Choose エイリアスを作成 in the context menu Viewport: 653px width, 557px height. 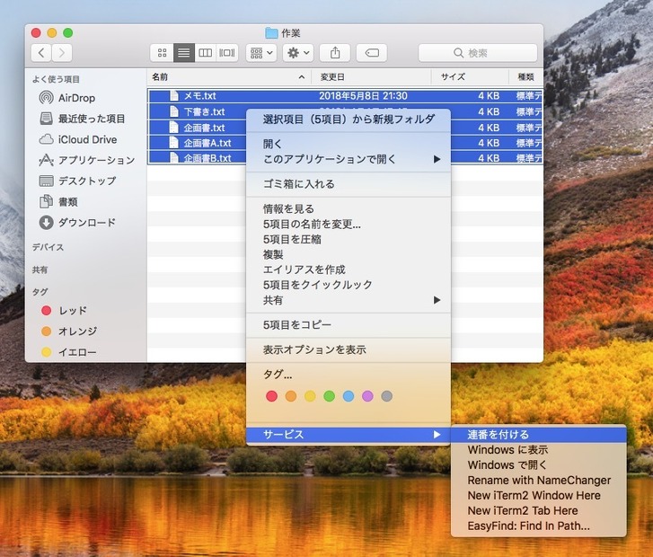coord(349,270)
